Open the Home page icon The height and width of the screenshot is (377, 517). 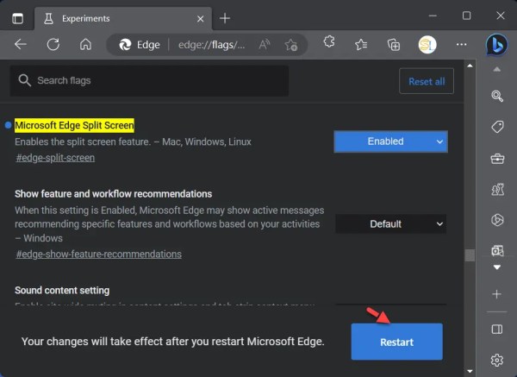(x=85, y=44)
